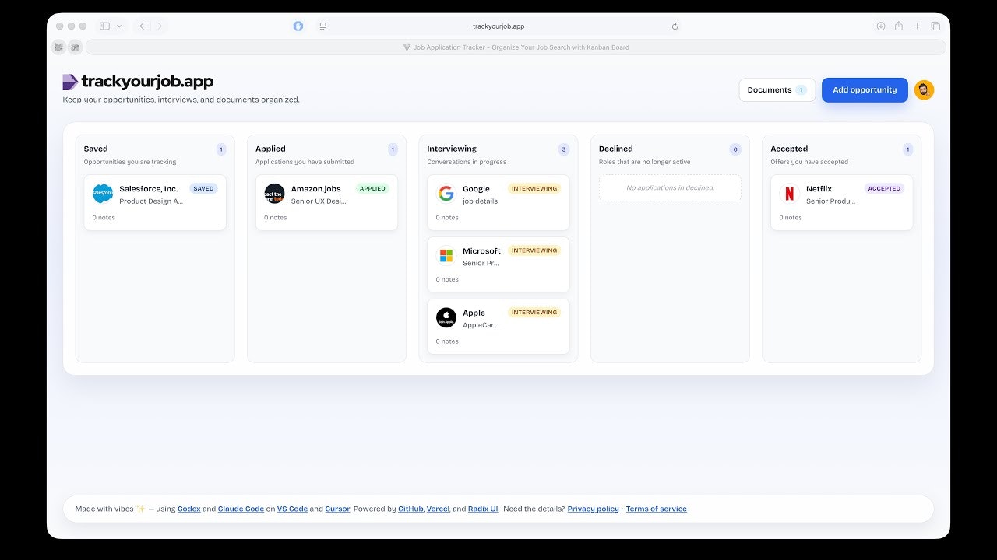Click the Terms of service link
Image resolution: width=997 pixels, height=560 pixels.
(656, 509)
